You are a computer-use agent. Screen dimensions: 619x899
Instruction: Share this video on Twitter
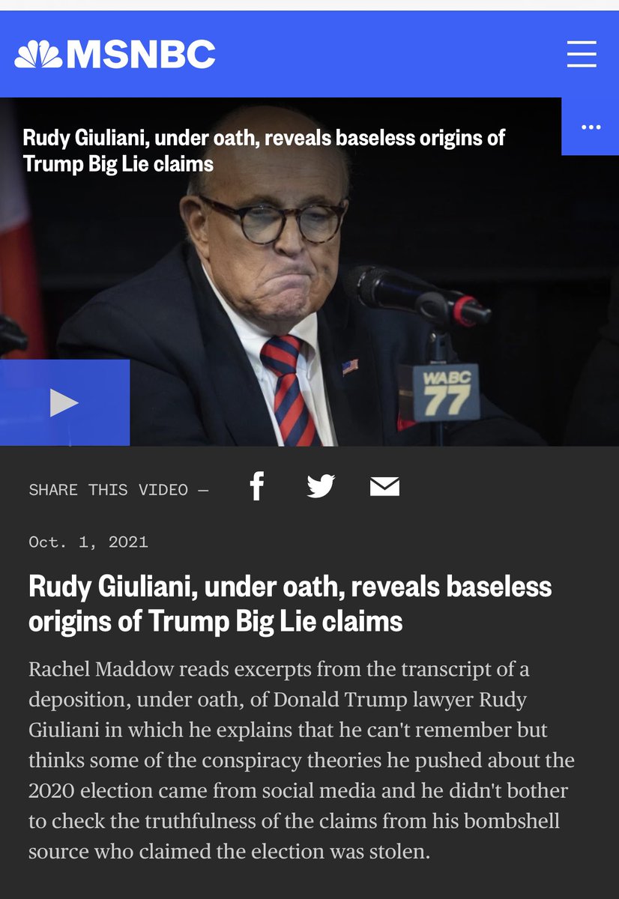pos(321,487)
